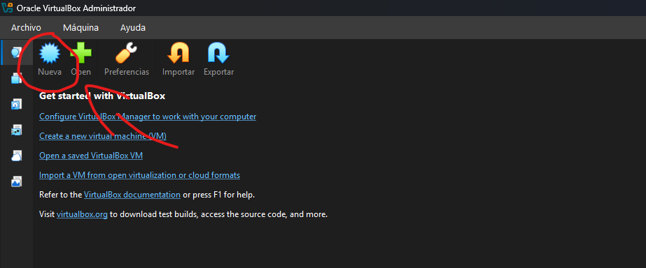Click the 'Oracle VirtualBox Administrador' window title
The image size is (646, 268).
76,8
